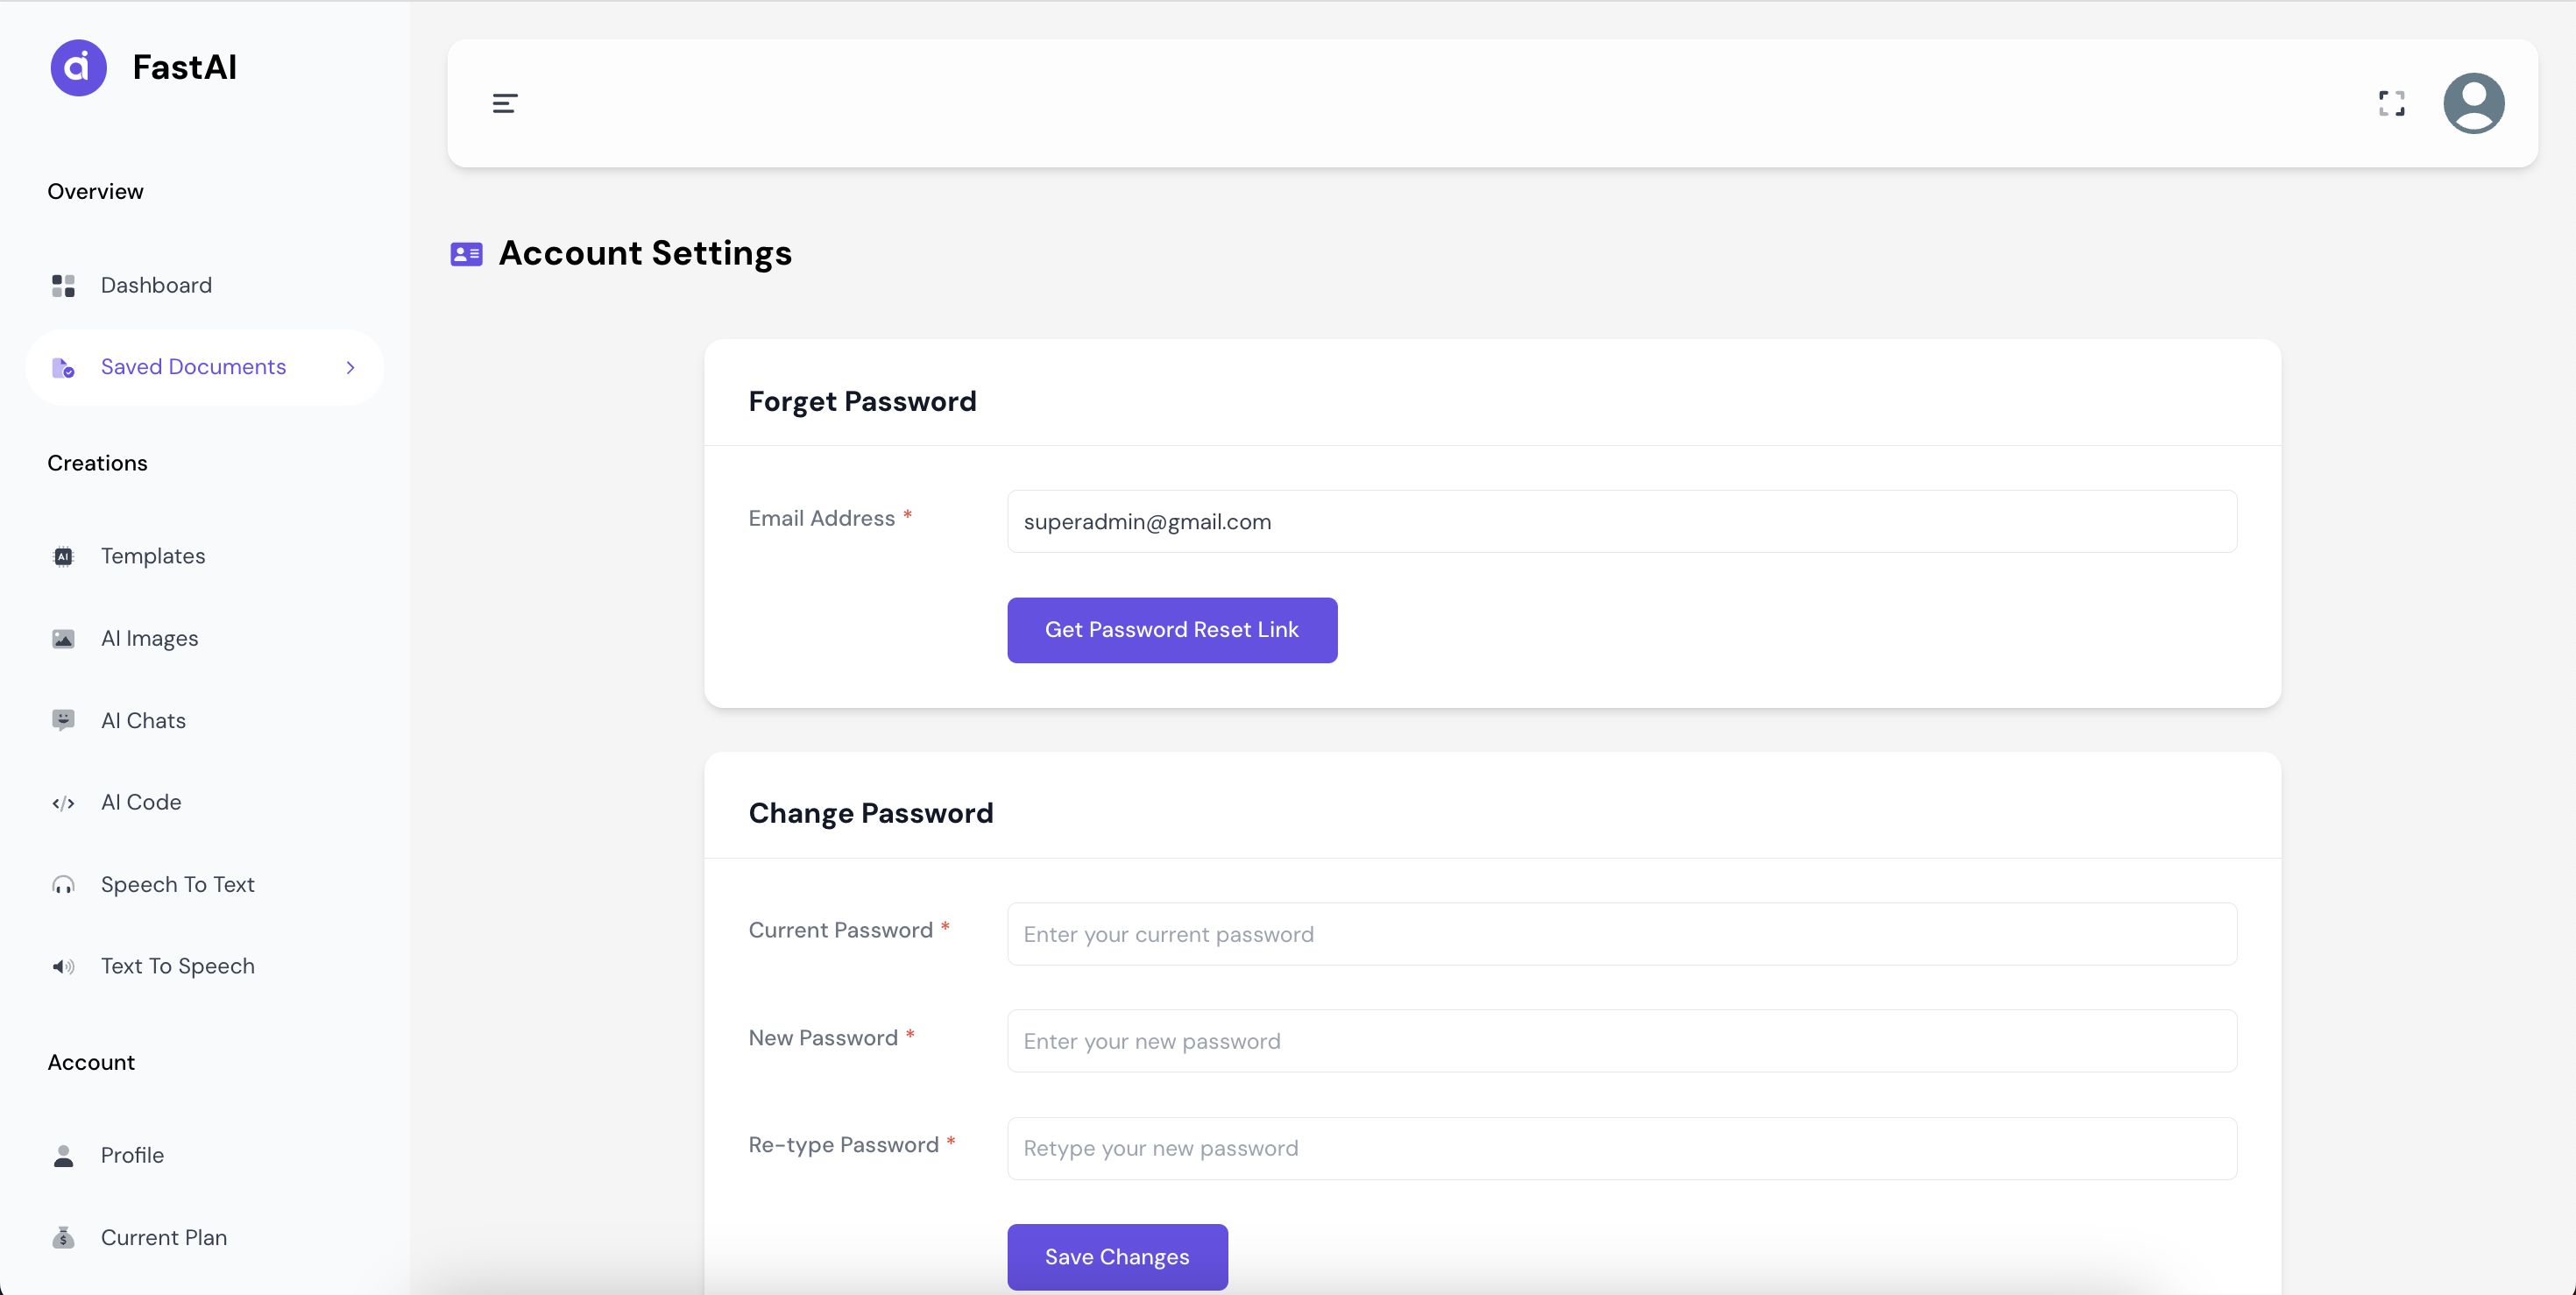Toggle the sidebar hamburger menu icon
The width and height of the screenshot is (2576, 1295).
point(504,103)
